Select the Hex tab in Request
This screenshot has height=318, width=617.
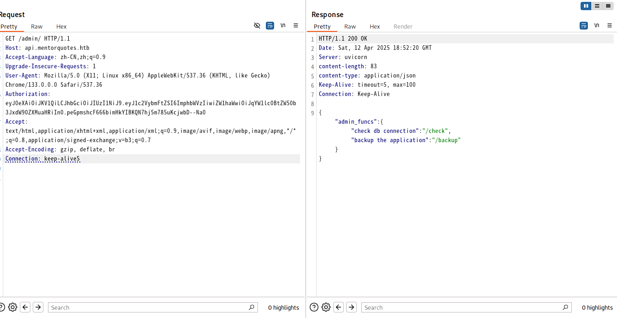tap(61, 27)
